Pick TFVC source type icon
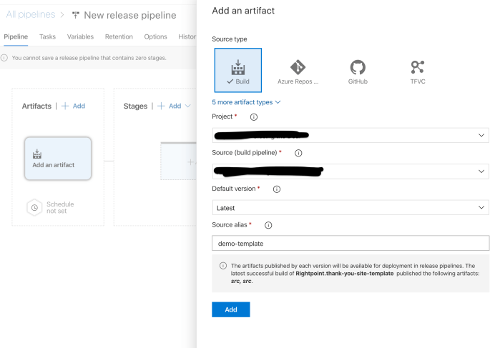This screenshot has height=348, width=500. [x=417, y=71]
